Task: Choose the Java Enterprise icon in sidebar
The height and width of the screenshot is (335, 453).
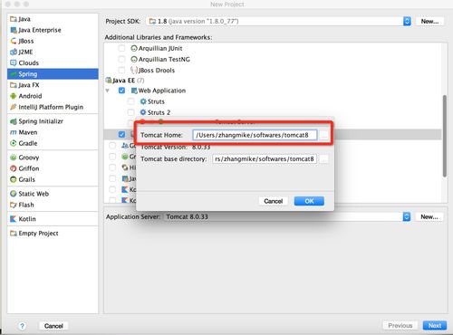Action: tap(14, 30)
